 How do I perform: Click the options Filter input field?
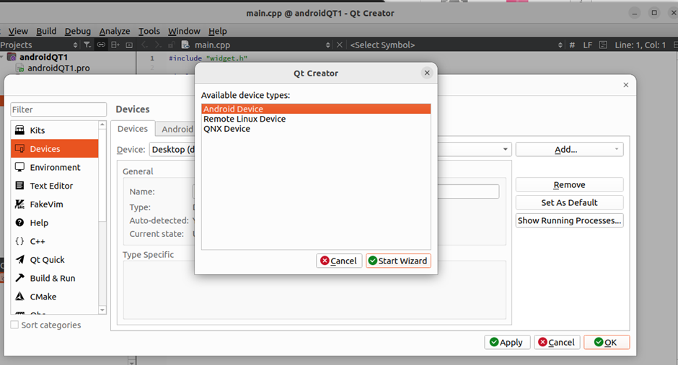coord(58,109)
